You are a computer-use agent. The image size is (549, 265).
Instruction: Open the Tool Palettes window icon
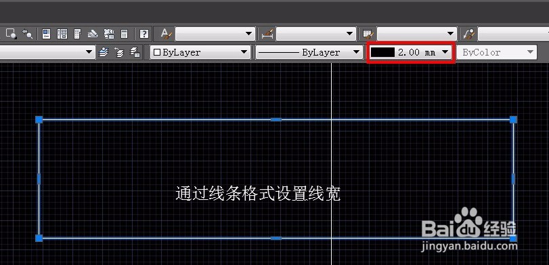pyautogui.click(x=77, y=34)
